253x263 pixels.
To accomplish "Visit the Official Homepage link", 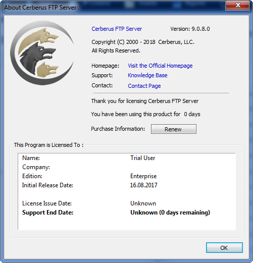I will point(160,66).
